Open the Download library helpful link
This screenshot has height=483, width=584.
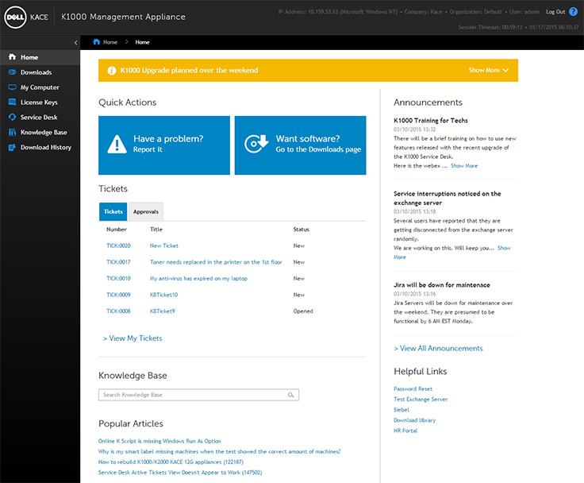pos(414,420)
